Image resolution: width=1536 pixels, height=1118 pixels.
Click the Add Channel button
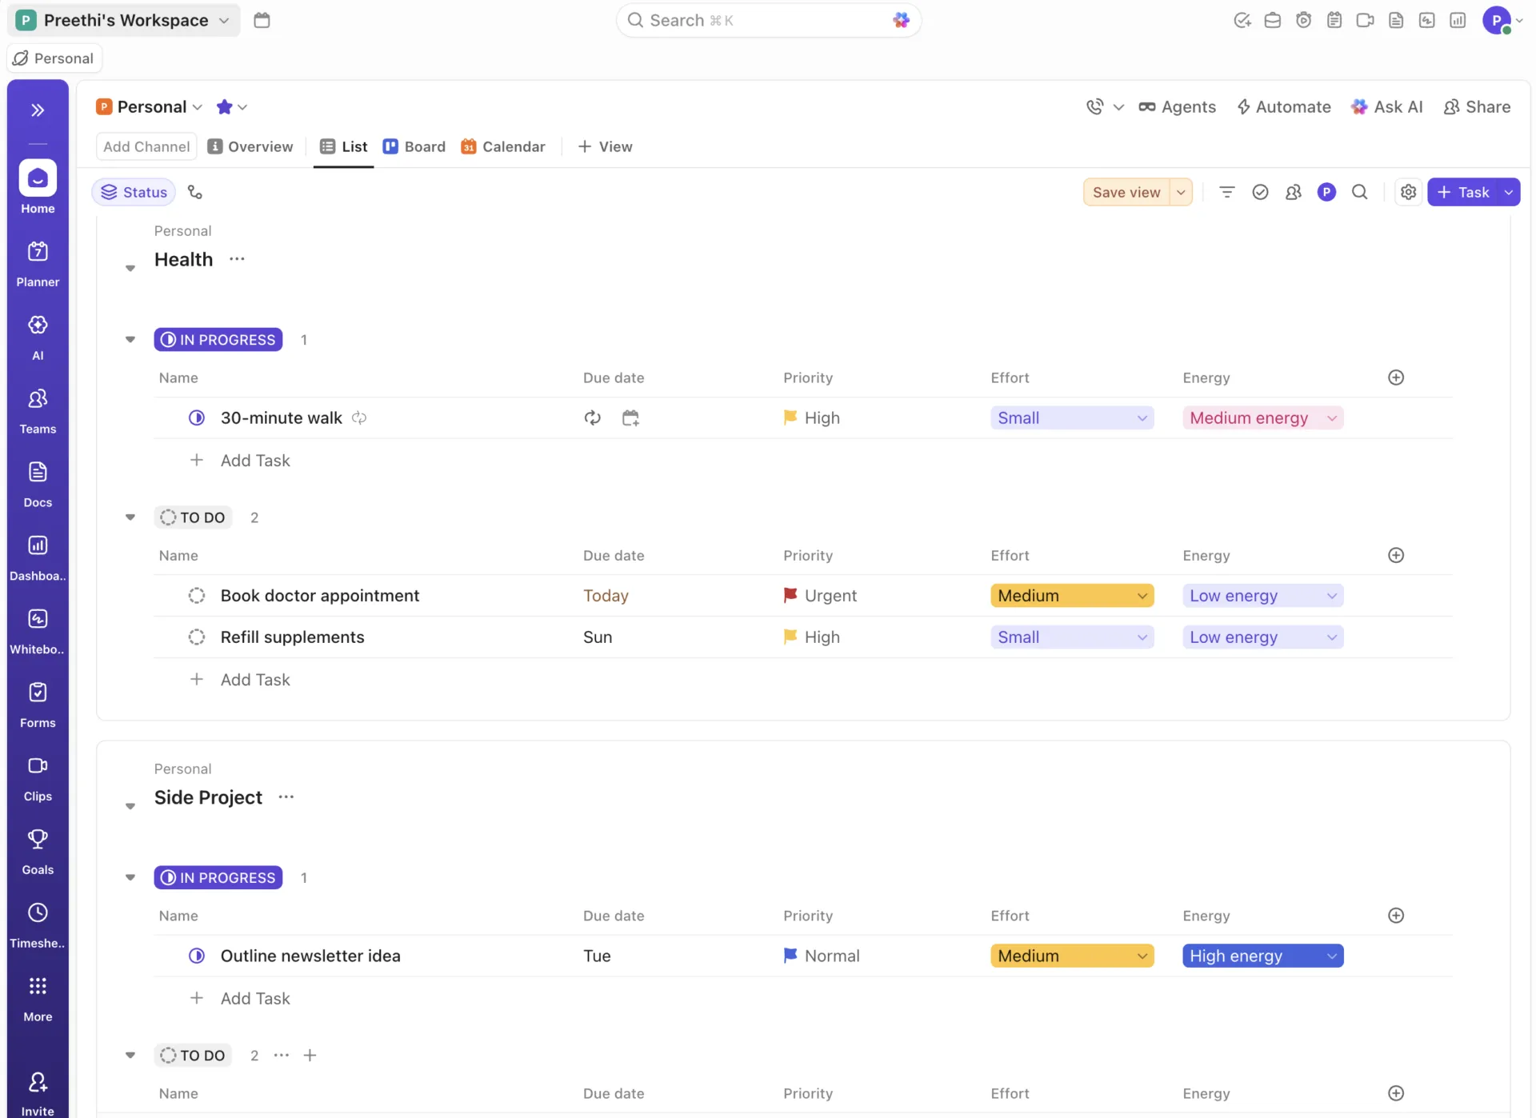click(x=146, y=146)
